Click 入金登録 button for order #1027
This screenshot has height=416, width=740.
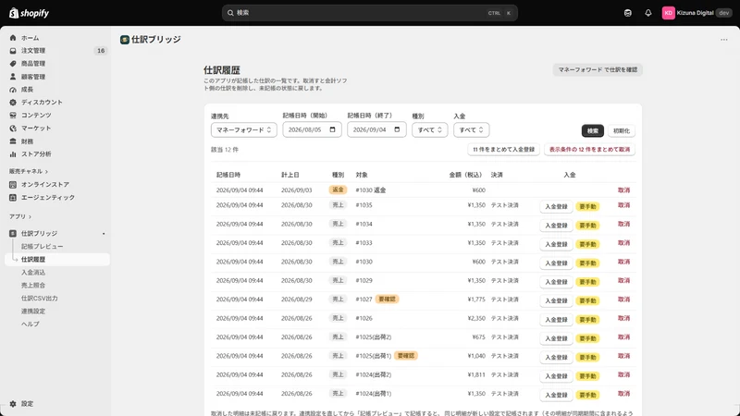click(556, 301)
